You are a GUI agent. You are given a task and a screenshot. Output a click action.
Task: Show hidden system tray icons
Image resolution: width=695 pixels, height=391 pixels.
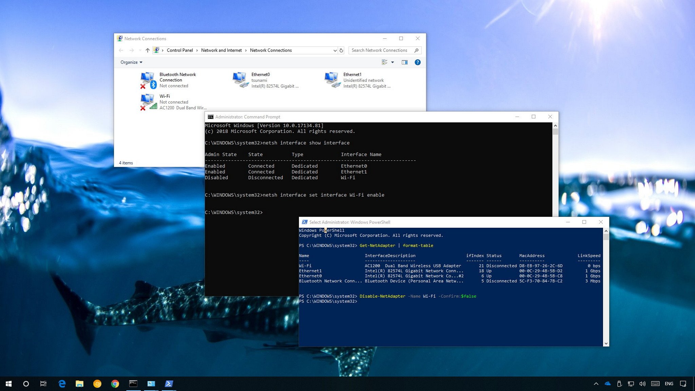[x=596, y=384]
